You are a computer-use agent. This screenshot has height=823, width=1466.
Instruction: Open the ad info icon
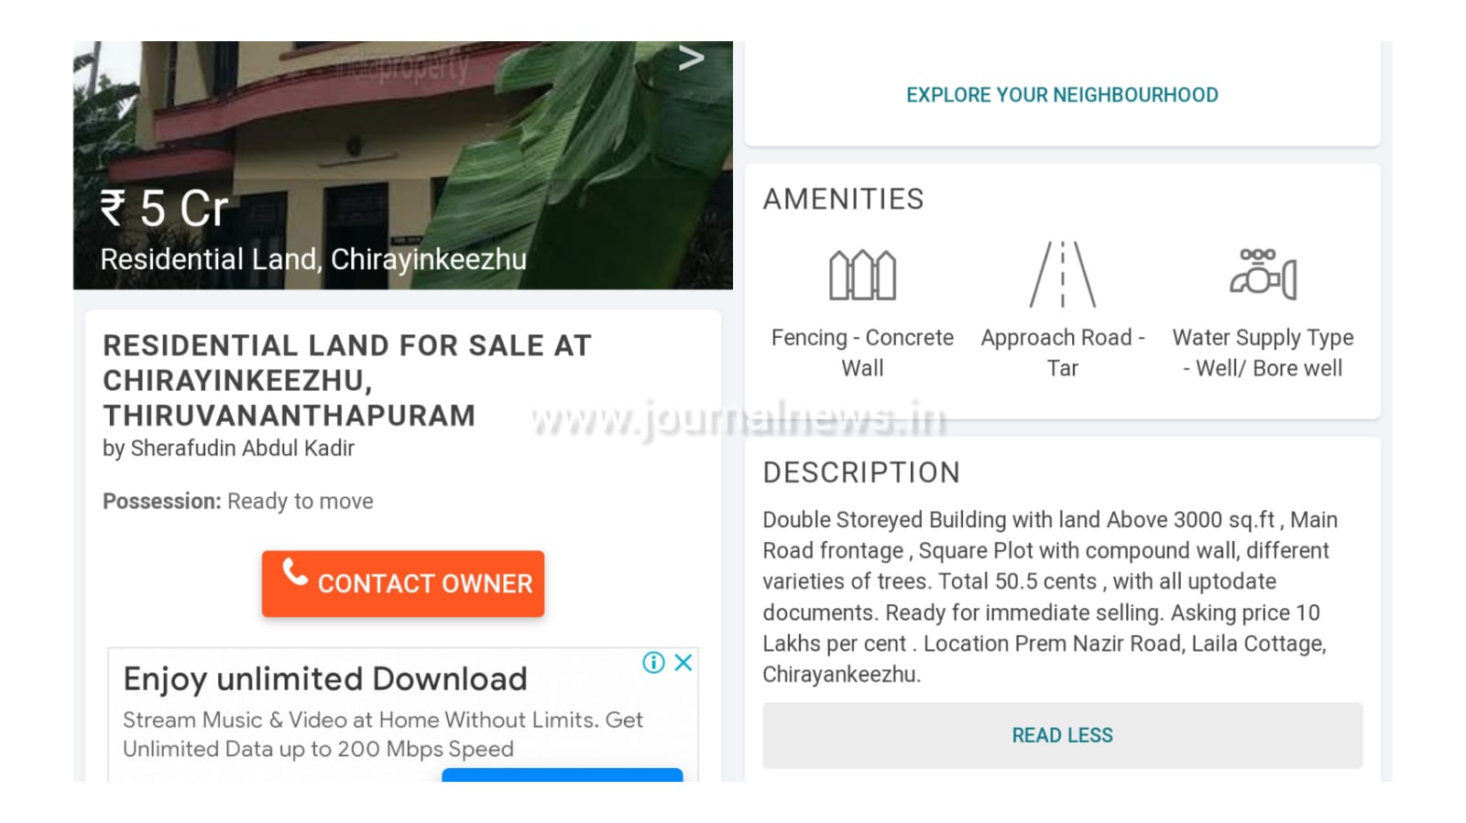653,662
